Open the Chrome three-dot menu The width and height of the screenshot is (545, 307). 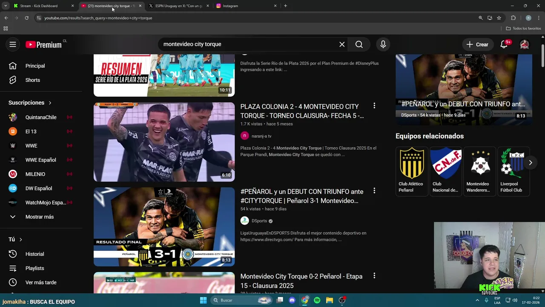click(539, 18)
